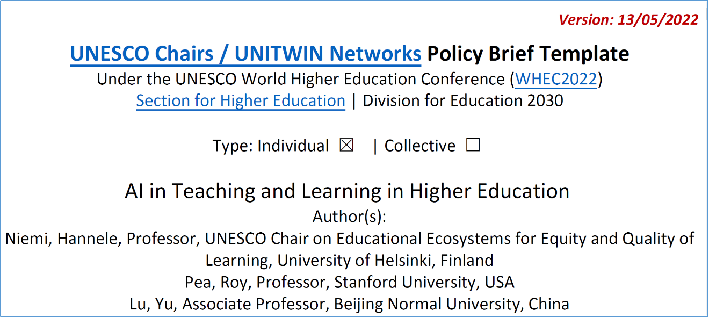Click the 'Division for Education 2030' text

click(463, 101)
